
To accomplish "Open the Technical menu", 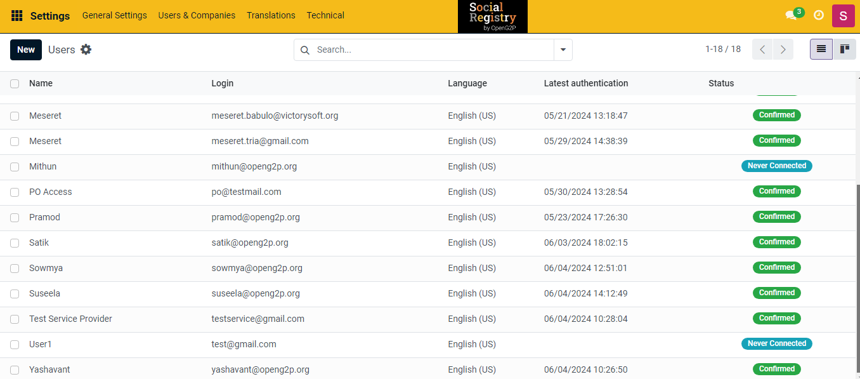I will pyautogui.click(x=325, y=15).
